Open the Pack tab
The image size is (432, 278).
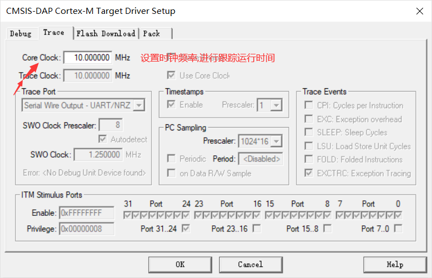click(152, 34)
